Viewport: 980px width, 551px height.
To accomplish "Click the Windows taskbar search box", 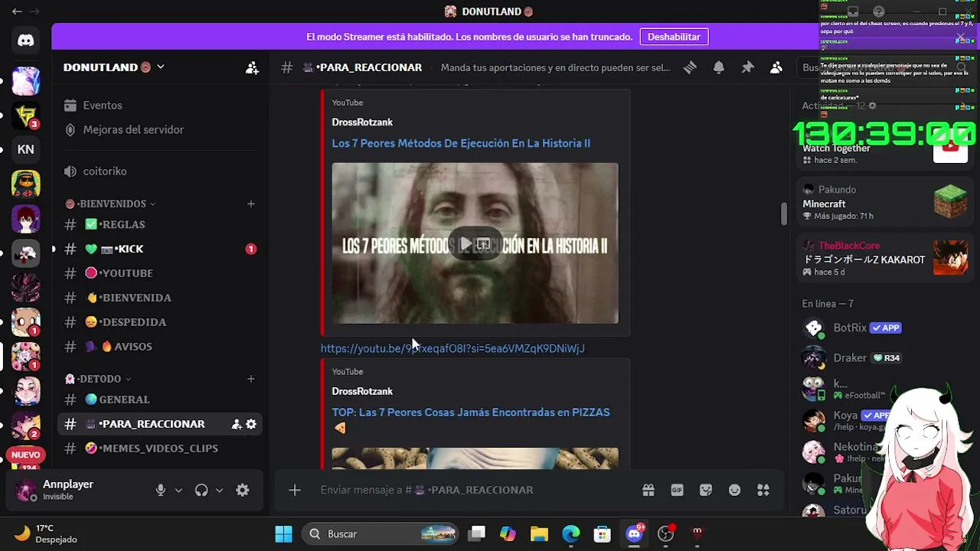I will coord(380,533).
